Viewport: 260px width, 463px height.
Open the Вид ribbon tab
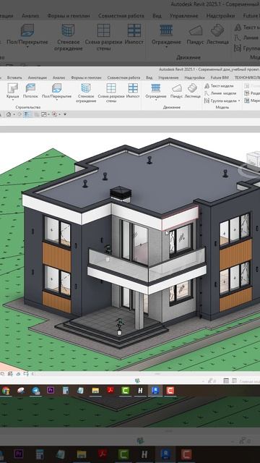point(149,77)
